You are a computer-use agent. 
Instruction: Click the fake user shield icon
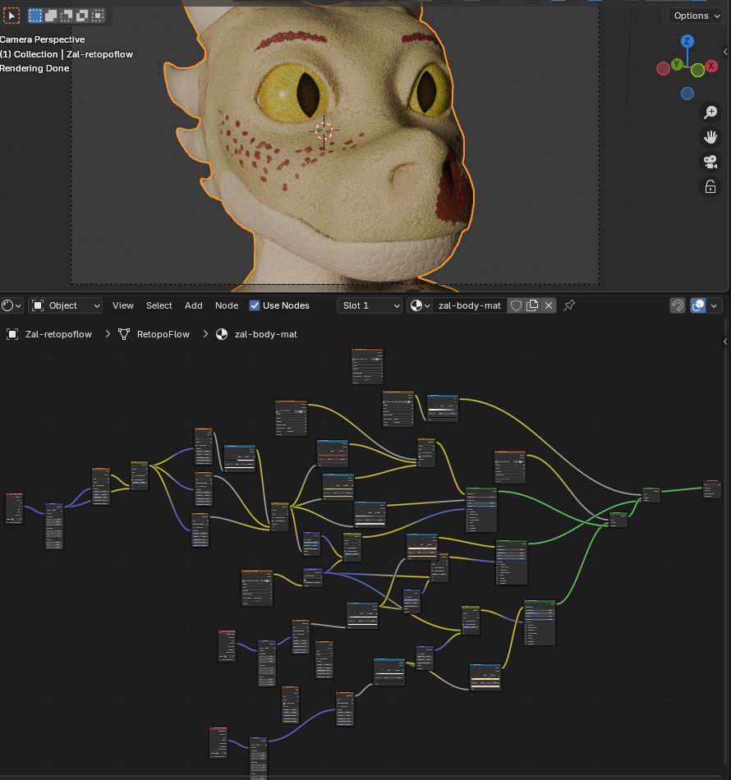(x=516, y=305)
